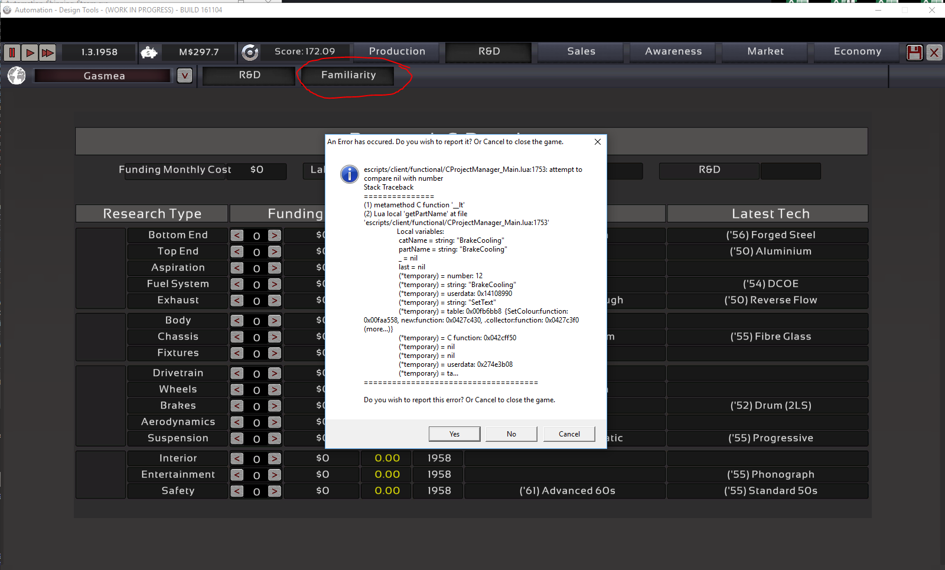This screenshot has height=570, width=945.
Task: Increase Entertainment funding with right arrow
Action: point(274,475)
